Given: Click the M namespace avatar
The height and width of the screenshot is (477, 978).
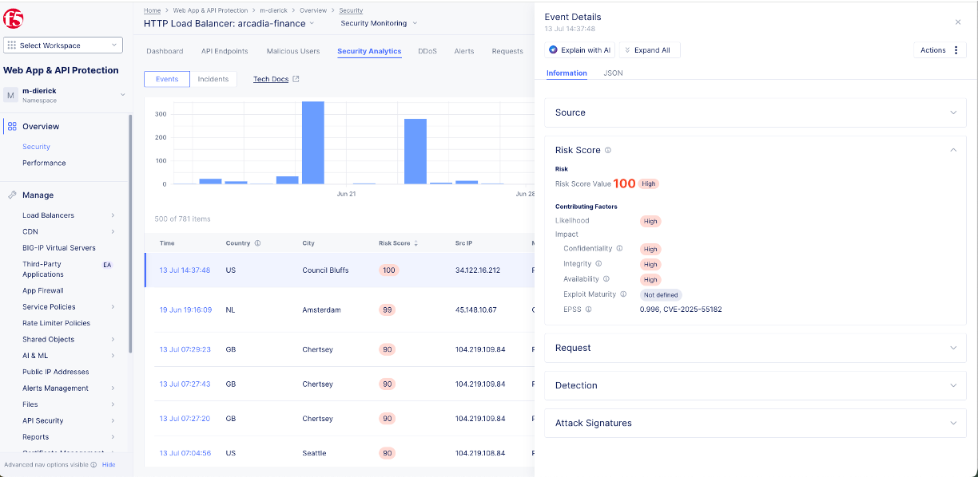Looking at the screenshot, I should pyautogui.click(x=11, y=95).
